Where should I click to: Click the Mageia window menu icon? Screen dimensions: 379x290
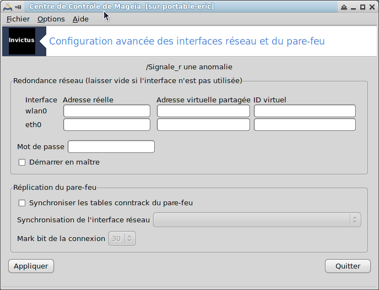point(8,7)
